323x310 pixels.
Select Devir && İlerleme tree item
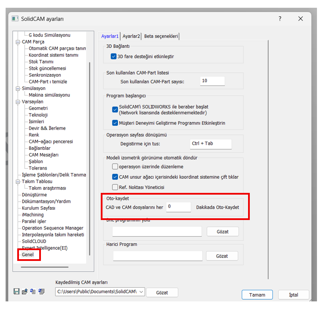tap(47, 128)
